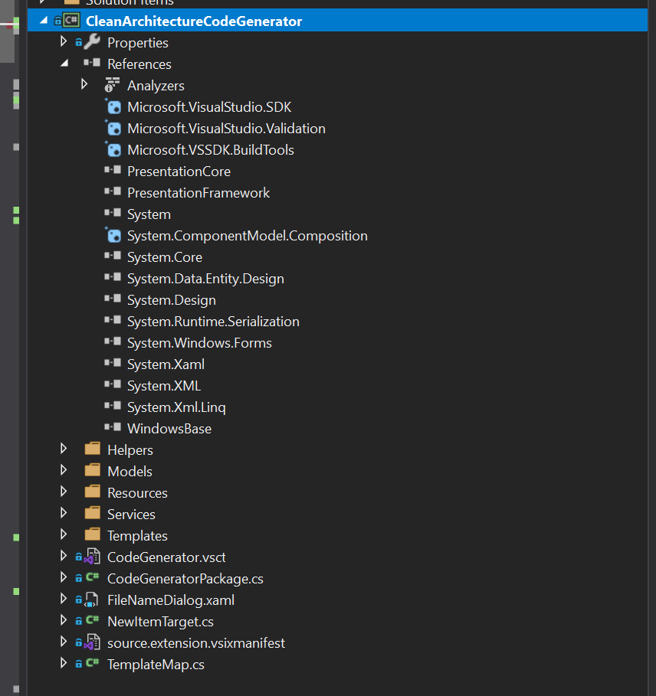Screen dimensions: 656x696
Task: Click the Analyzers icon under References
Action: click(110, 85)
